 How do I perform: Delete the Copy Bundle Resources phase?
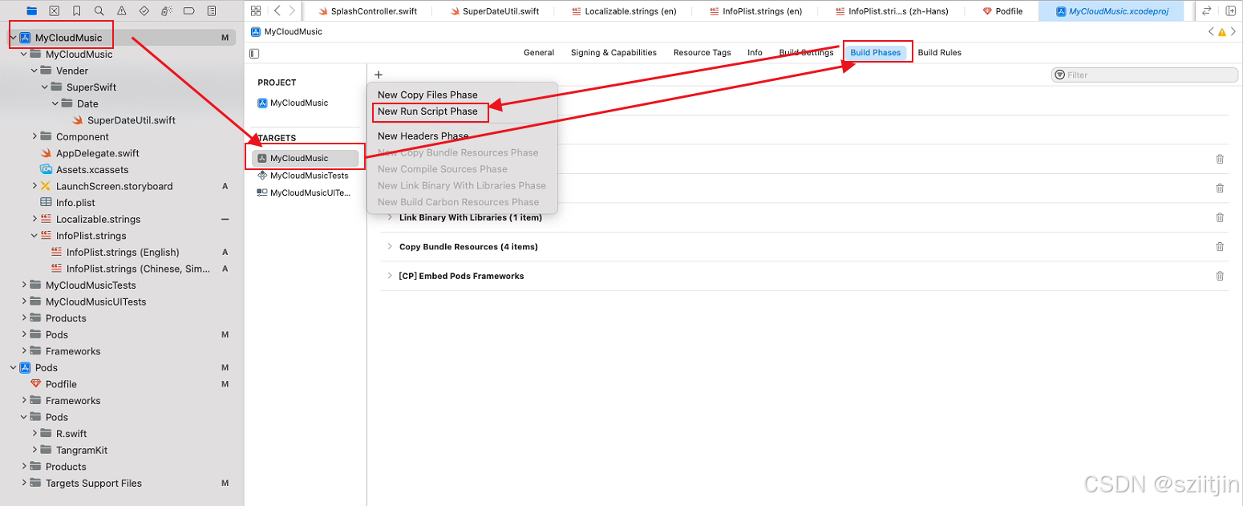click(x=1220, y=247)
